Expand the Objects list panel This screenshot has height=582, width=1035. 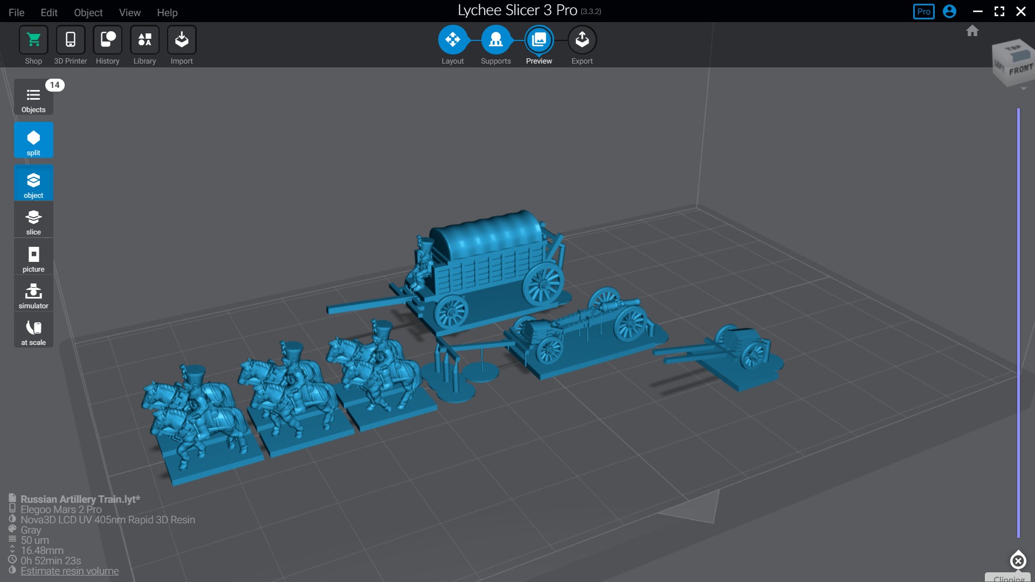coord(33,98)
